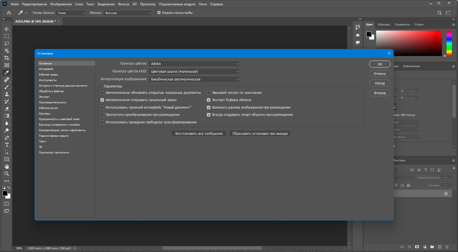Click the search icon in options bar
Screen dimensions: 458x252
(x=440, y=13)
